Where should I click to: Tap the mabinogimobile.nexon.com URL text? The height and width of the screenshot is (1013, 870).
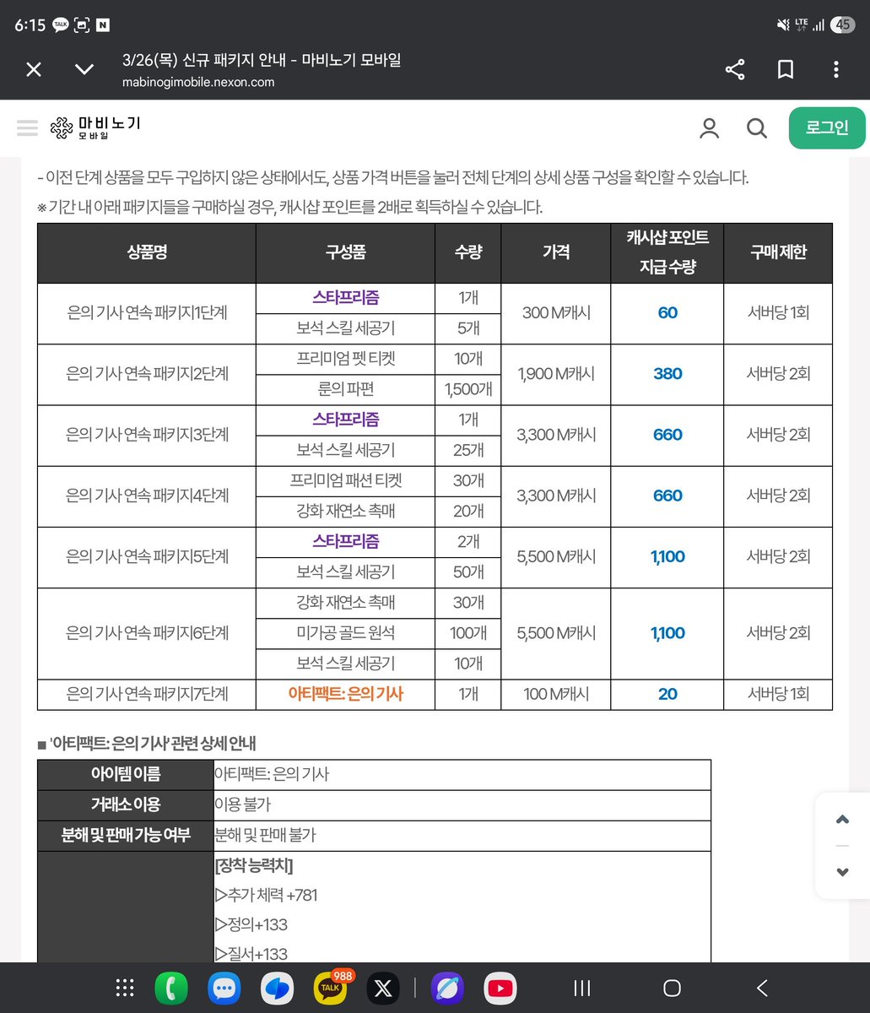tap(198, 82)
